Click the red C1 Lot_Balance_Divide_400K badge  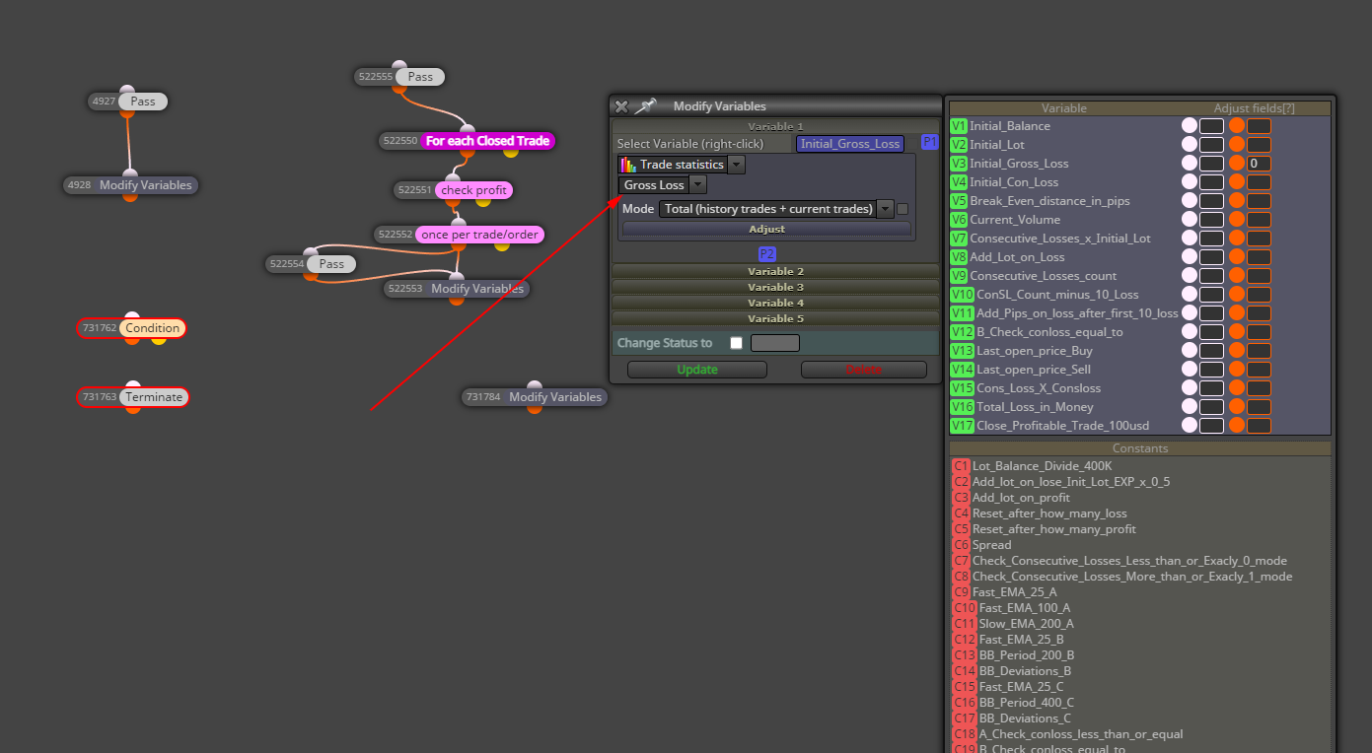(961, 466)
